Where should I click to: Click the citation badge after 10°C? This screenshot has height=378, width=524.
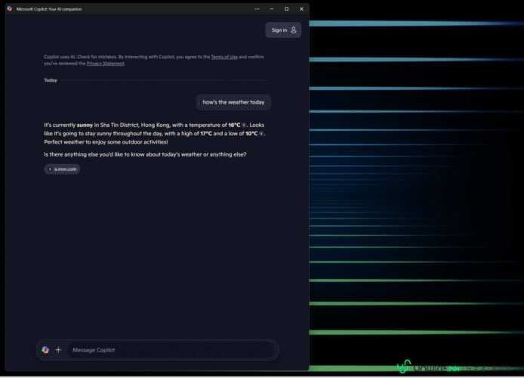261,134
